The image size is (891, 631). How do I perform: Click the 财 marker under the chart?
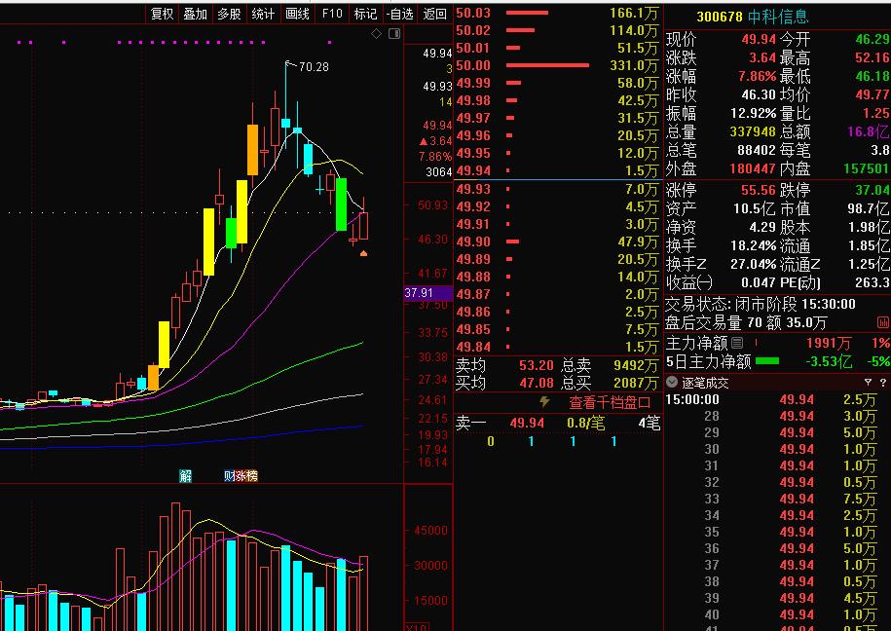pyautogui.click(x=229, y=476)
